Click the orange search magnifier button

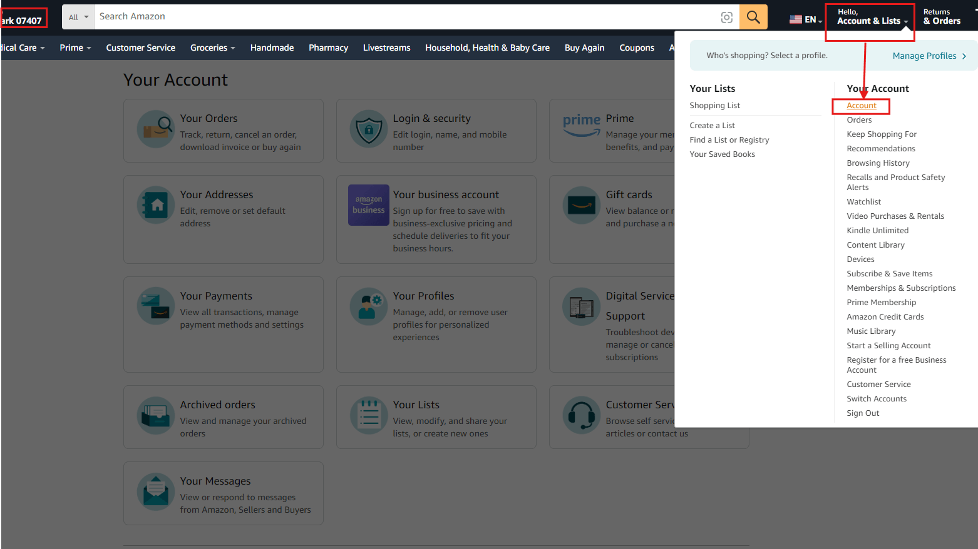click(x=753, y=17)
